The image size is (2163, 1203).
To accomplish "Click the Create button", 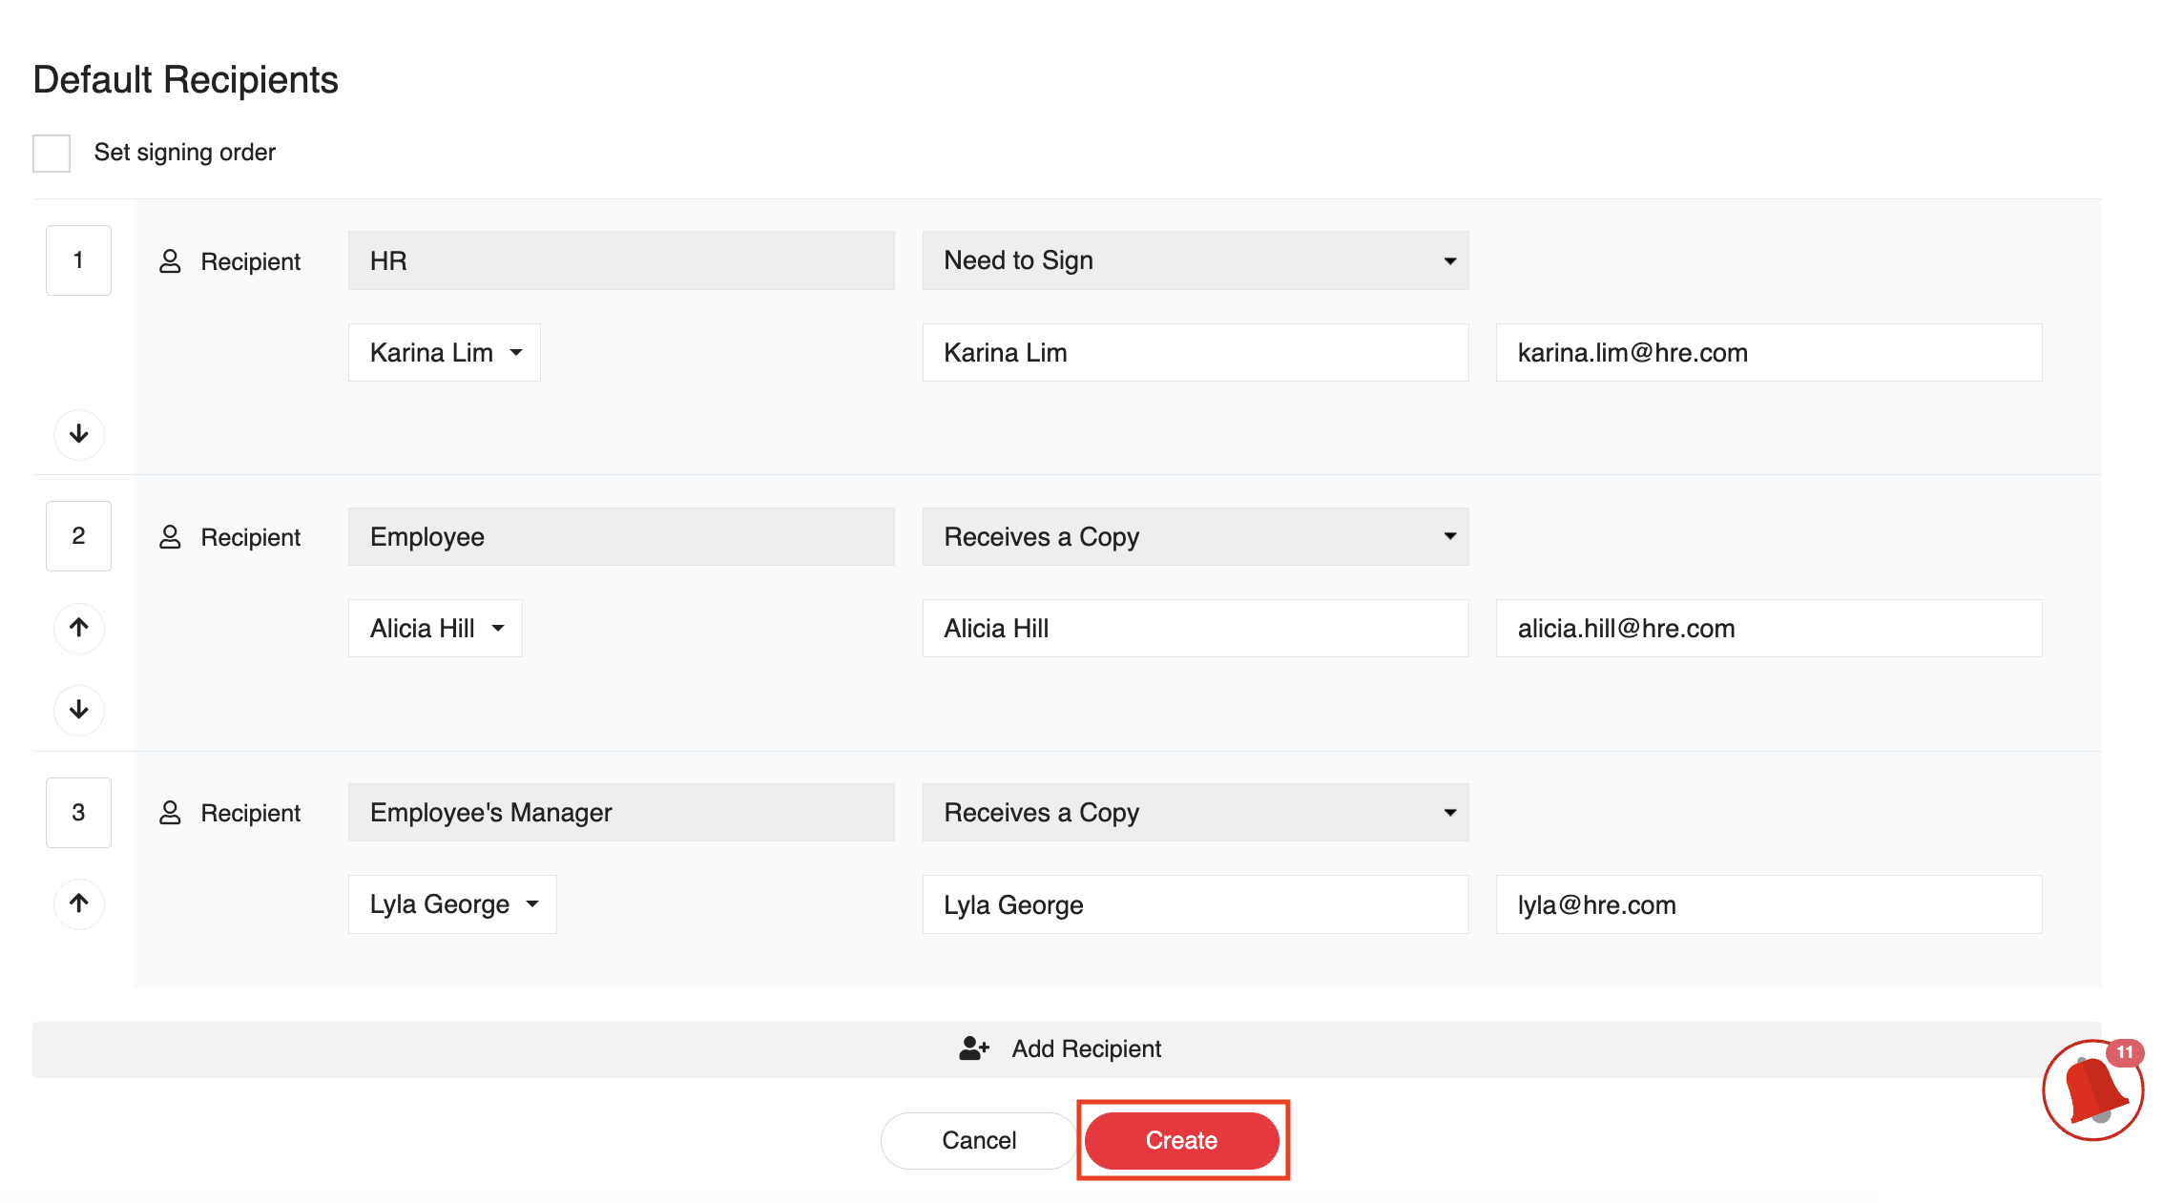I will pos(1181,1141).
